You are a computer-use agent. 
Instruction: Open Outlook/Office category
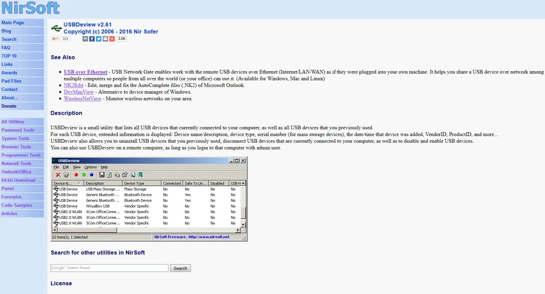[22, 172]
